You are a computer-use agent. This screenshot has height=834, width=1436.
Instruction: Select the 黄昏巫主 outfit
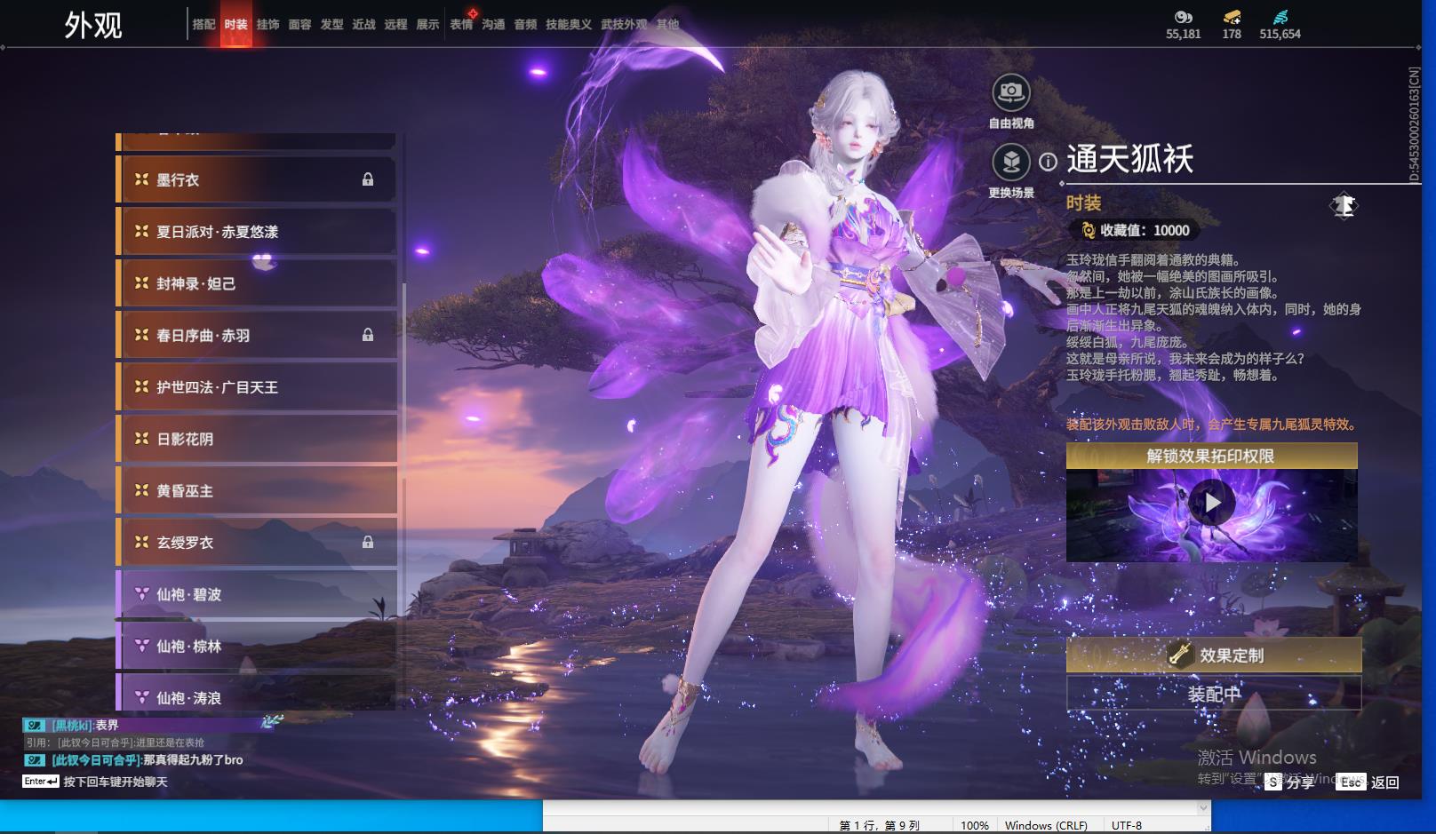(256, 490)
